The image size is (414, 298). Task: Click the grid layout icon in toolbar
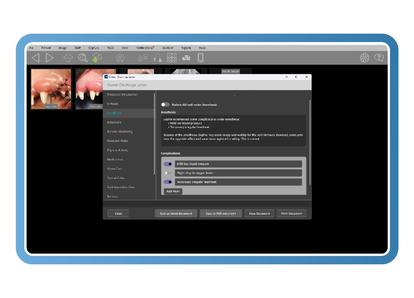(x=172, y=58)
